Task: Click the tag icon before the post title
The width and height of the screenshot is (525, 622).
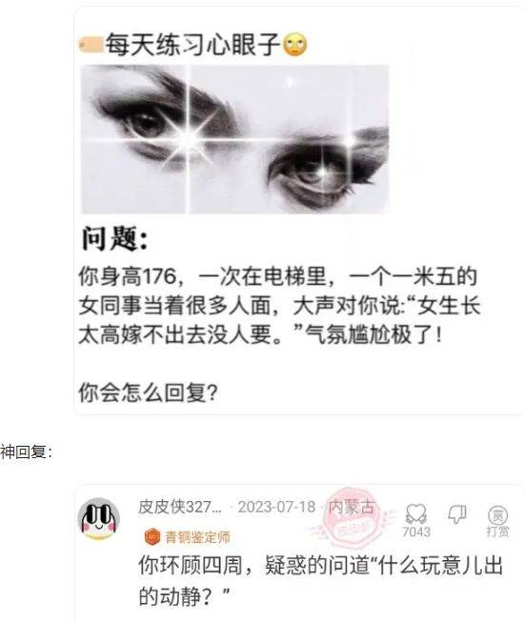Action: tap(91, 44)
